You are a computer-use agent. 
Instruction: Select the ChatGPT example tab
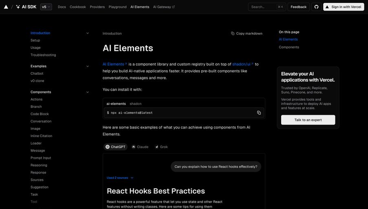[115, 147]
